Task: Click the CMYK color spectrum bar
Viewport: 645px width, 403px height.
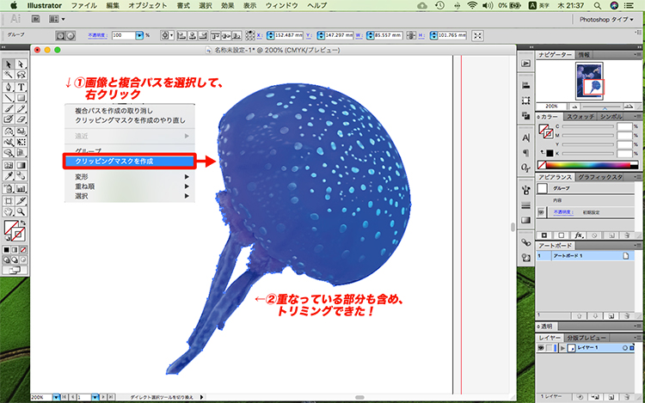Action: 589,164
